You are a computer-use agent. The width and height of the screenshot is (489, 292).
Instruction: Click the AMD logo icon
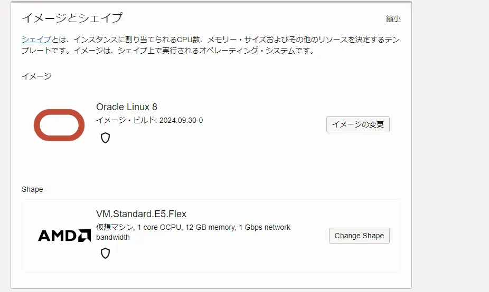pos(64,236)
